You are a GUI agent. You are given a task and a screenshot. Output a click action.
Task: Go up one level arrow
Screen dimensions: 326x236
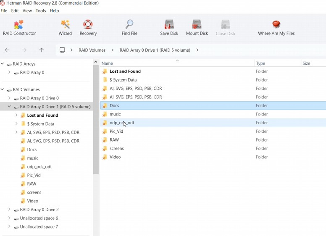tap(42, 50)
